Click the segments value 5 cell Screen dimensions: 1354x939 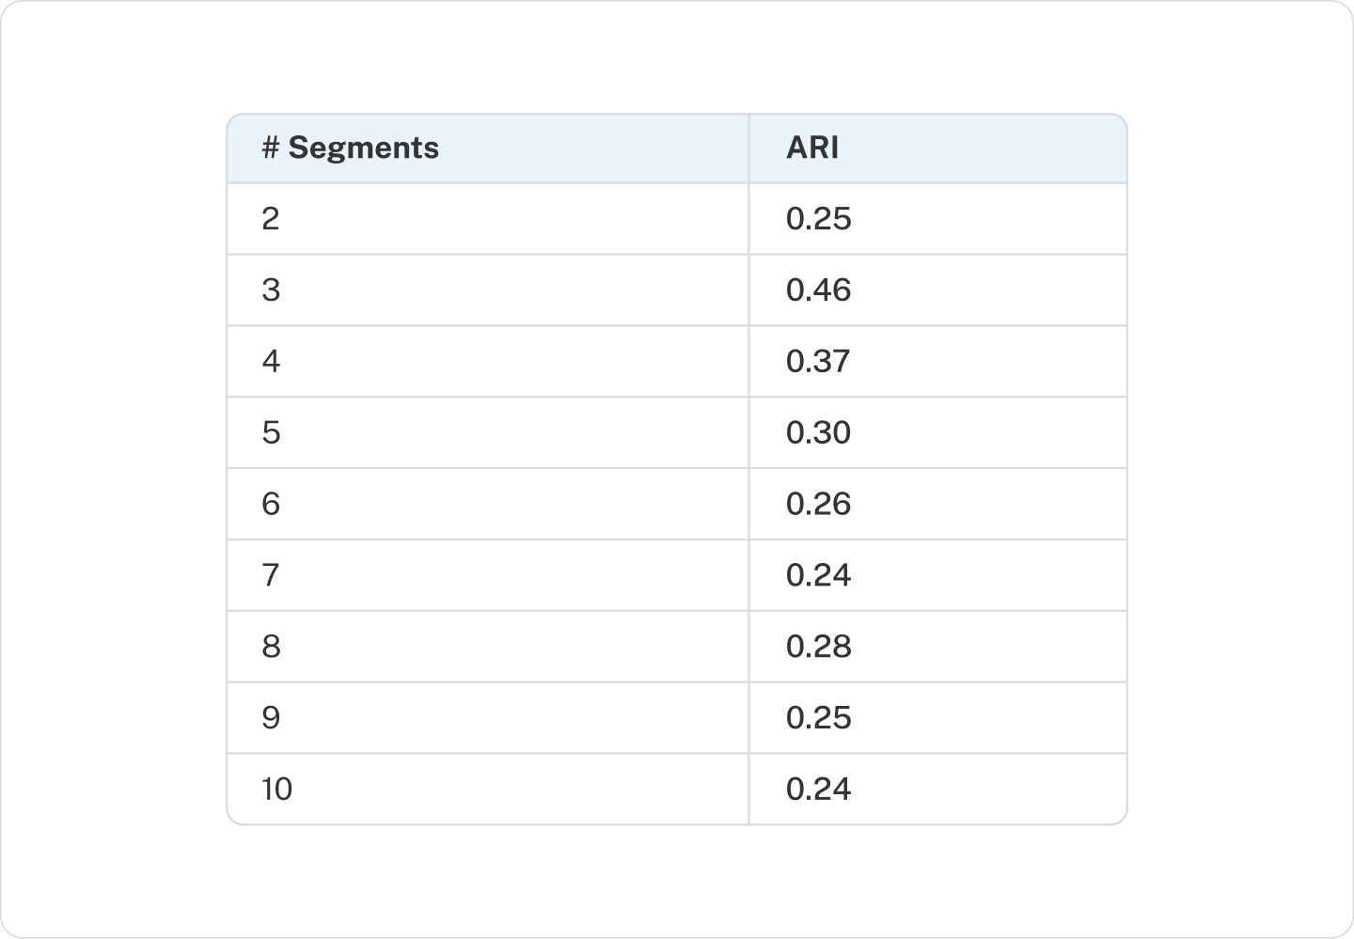click(271, 433)
